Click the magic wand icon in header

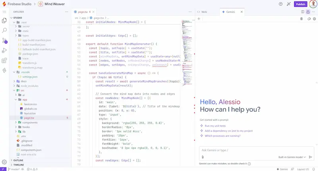click(x=289, y=4)
